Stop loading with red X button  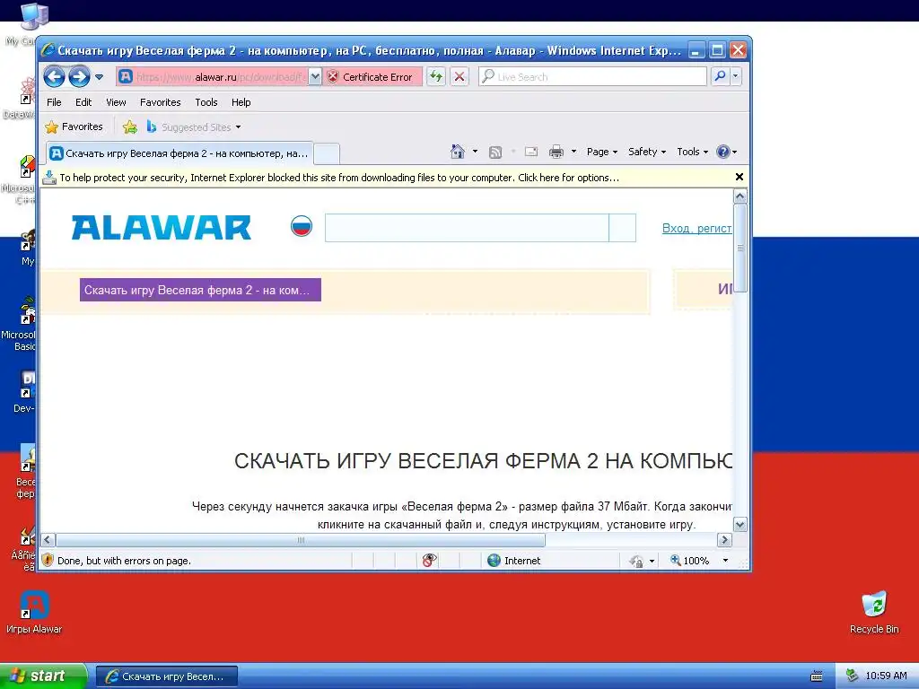(x=459, y=77)
